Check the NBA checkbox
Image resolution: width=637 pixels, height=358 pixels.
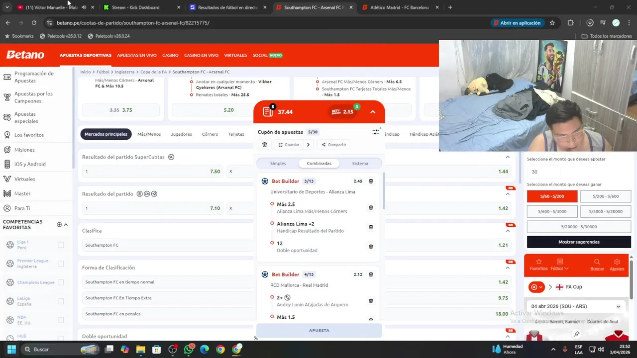[61, 320]
